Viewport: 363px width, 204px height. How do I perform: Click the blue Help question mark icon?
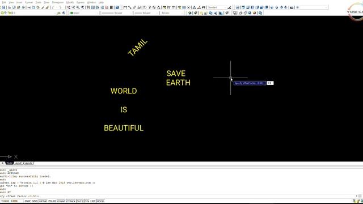(x=117, y=7)
